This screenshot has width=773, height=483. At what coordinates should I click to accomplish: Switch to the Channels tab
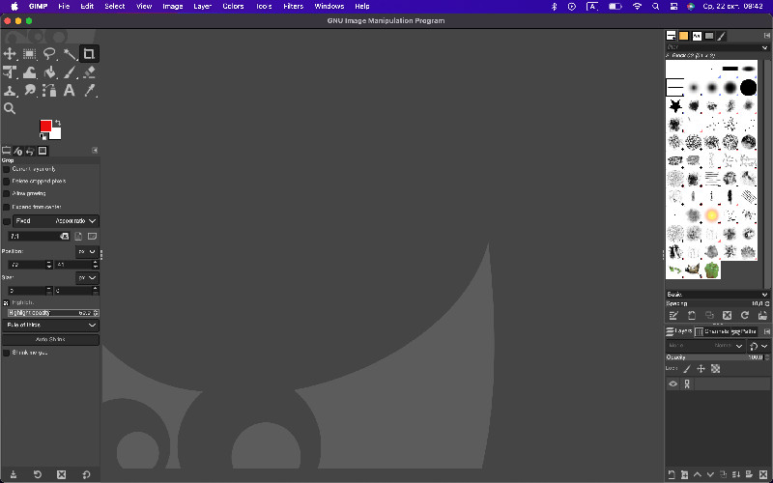712,331
